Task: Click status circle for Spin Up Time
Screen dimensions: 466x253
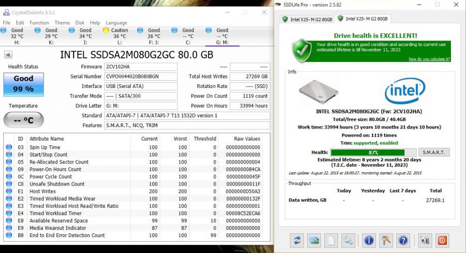Action: (x=9, y=147)
